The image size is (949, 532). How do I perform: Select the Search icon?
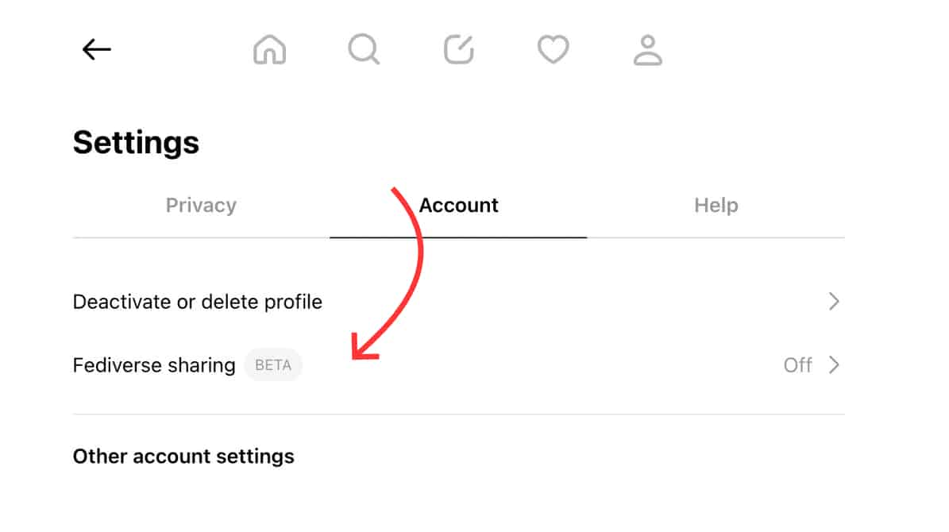[364, 49]
